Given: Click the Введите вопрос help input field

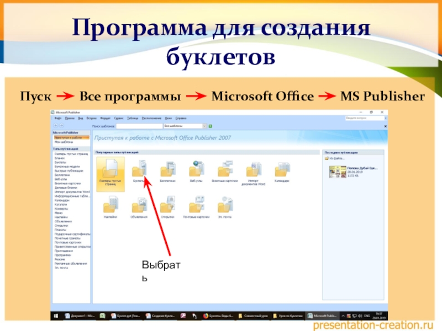Looking at the screenshot, I should pyautogui.click(x=365, y=118).
